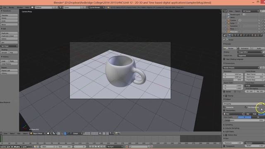This screenshot has height=149, width=265.
Task: Toggle the Border checkbox
Action: click(224, 91)
